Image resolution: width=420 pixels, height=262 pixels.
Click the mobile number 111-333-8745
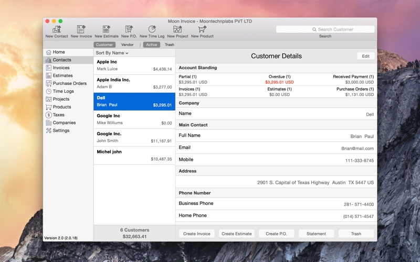360,161
